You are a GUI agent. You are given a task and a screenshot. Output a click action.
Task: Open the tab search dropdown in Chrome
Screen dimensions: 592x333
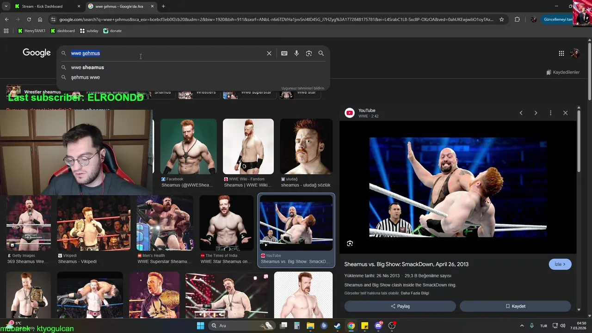coord(6,6)
